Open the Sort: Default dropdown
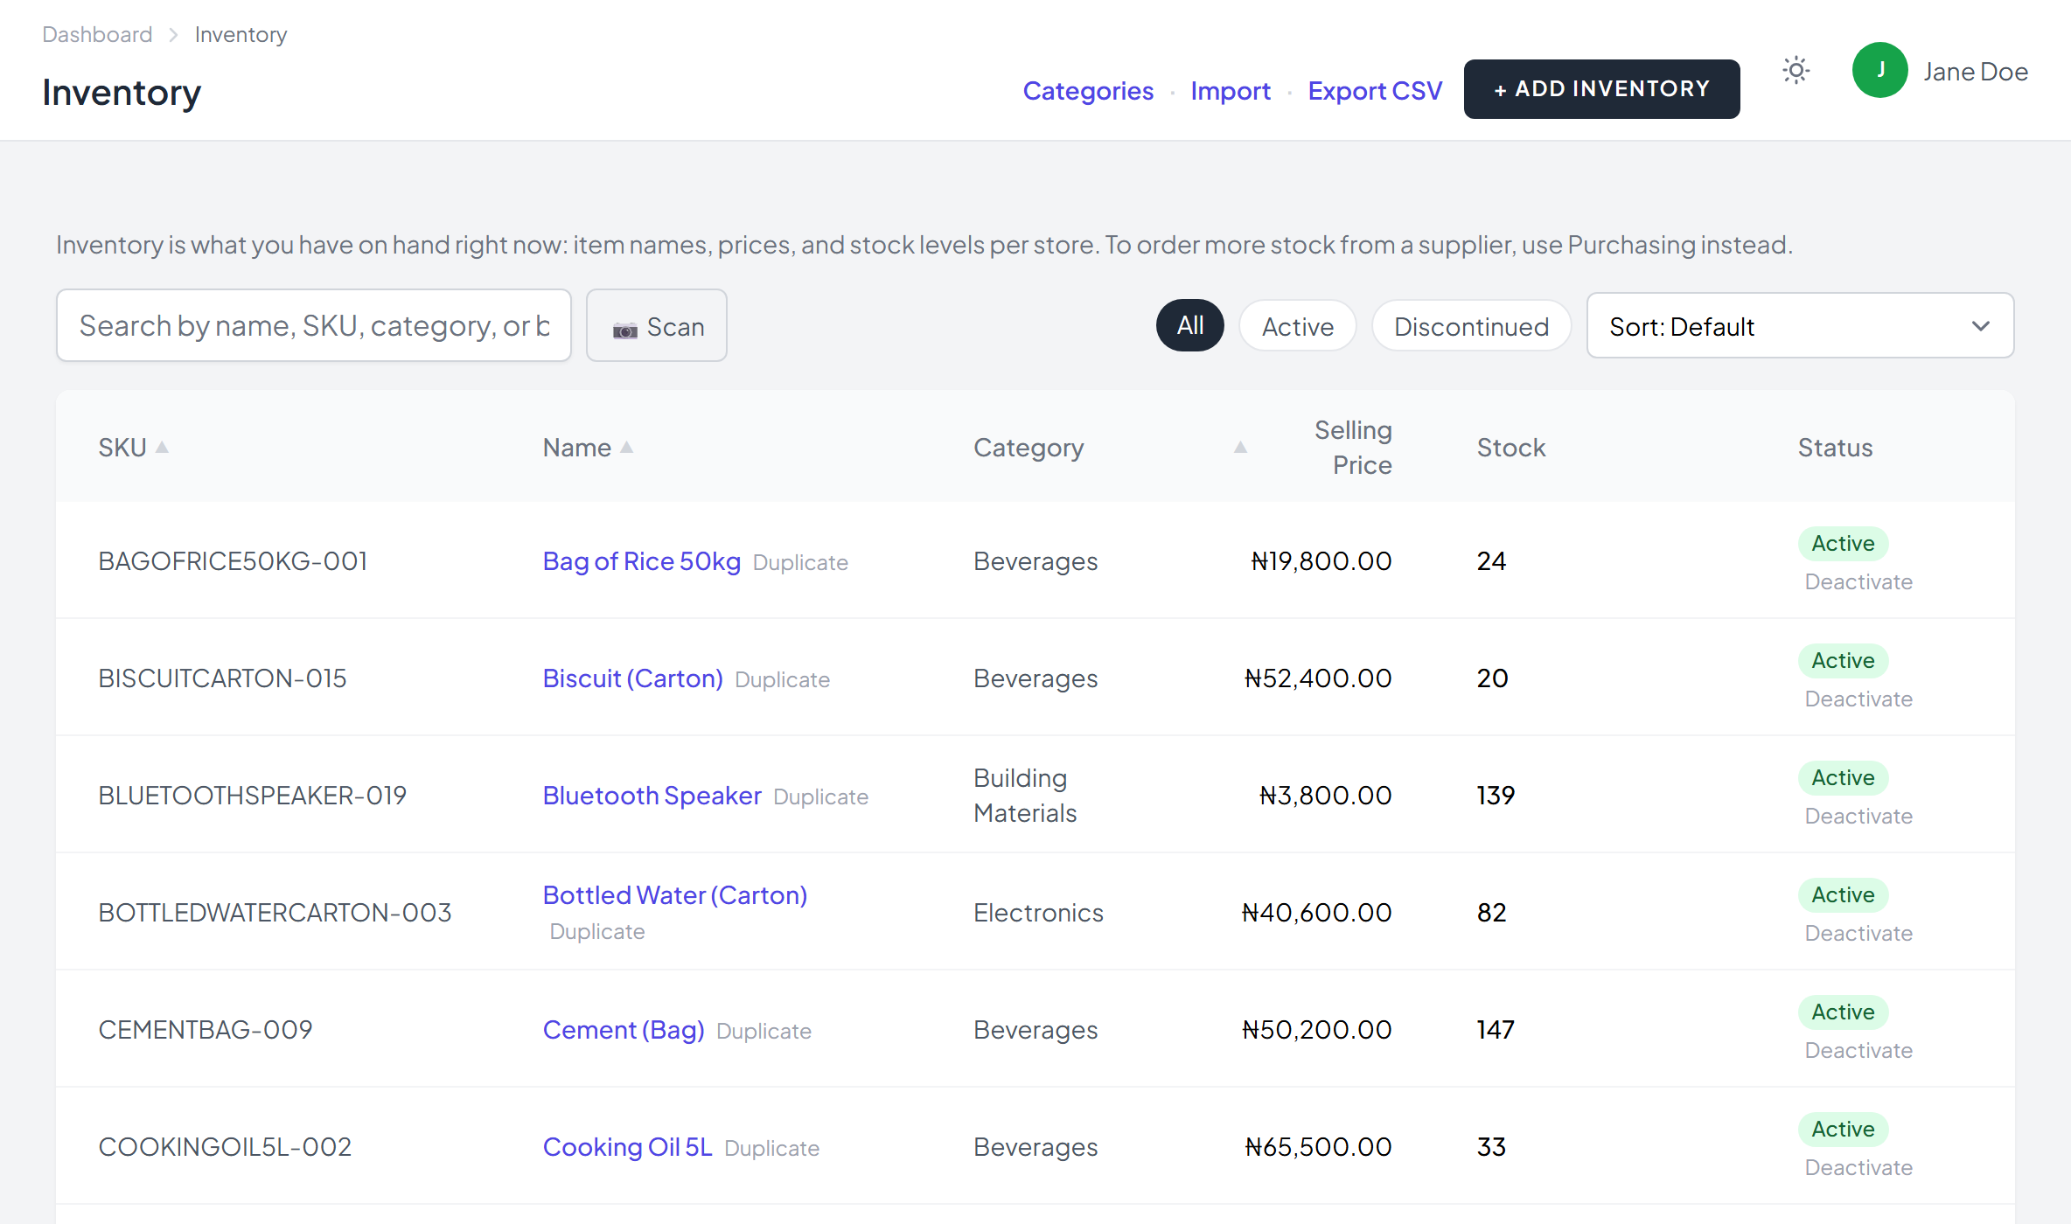Viewport: 2071px width, 1224px height. pyautogui.click(x=1800, y=325)
